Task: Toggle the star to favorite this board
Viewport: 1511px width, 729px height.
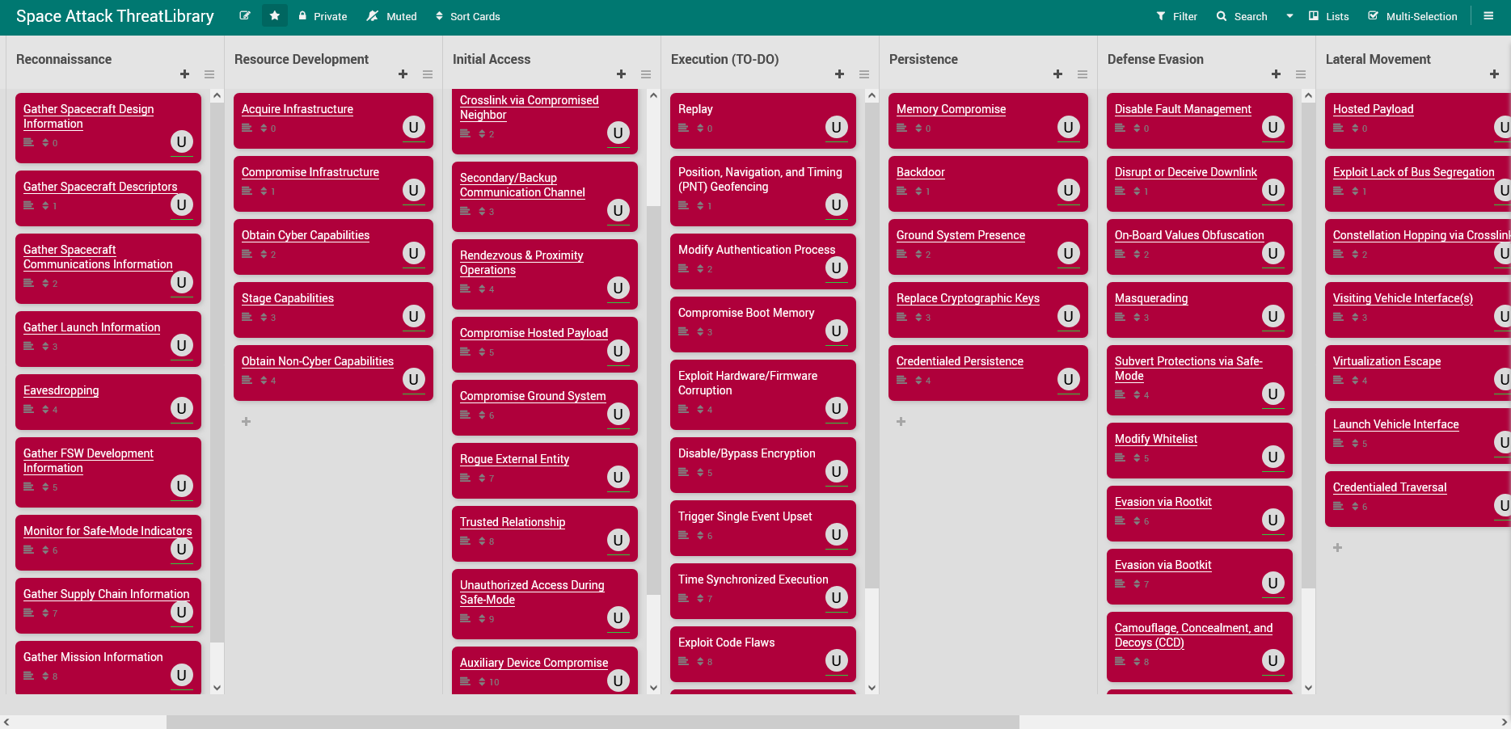Action: click(x=275, y=16)
